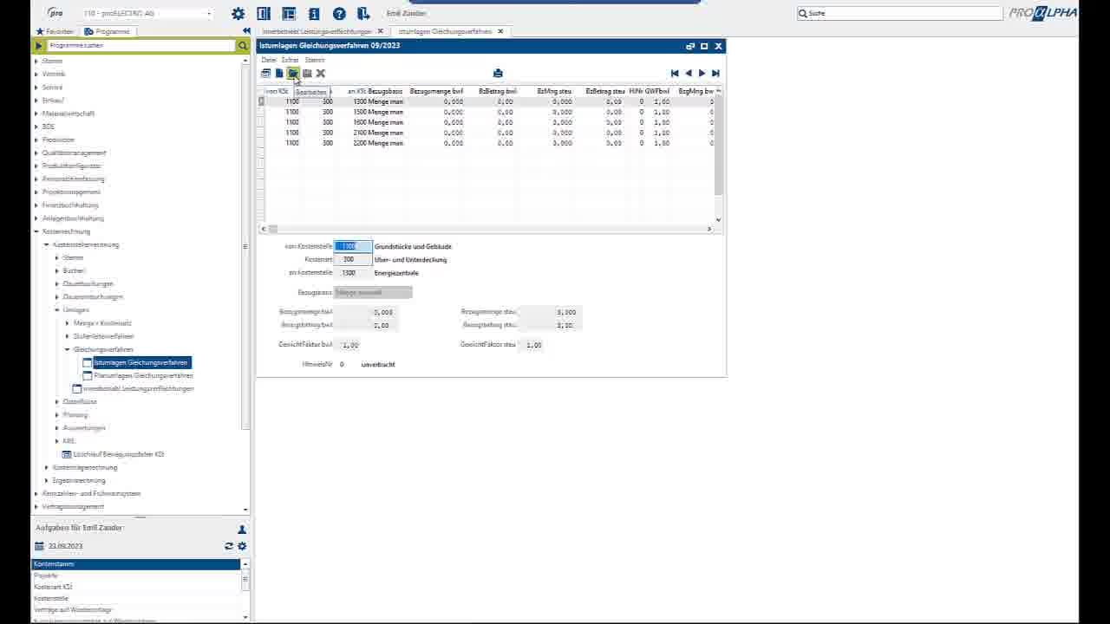Click the printer icon in the toolbar
Image resolution: width=1110 pixels, height=624 pixels.
point(498,73)
